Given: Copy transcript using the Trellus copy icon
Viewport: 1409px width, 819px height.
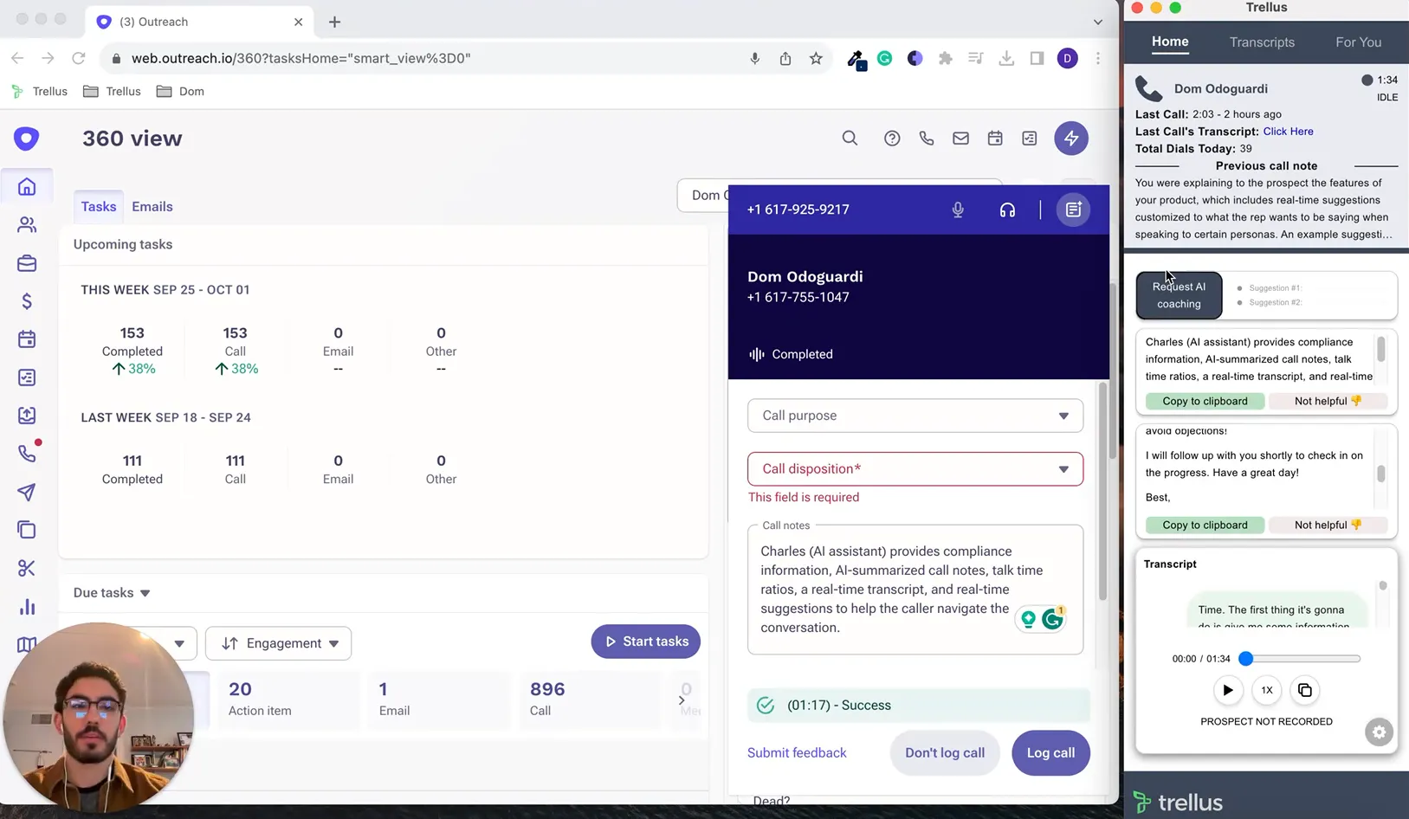Looking at the screenshot, I should (x=1305, y=690).
